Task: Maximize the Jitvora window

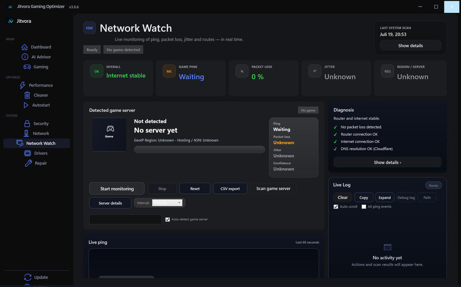Action: [x=436, y=7]
